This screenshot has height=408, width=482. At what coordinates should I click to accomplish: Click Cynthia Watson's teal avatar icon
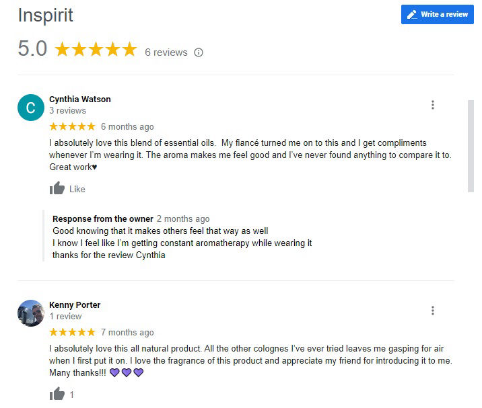[30, 108]
